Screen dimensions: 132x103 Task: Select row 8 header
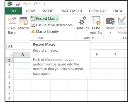tap(9, 99)
